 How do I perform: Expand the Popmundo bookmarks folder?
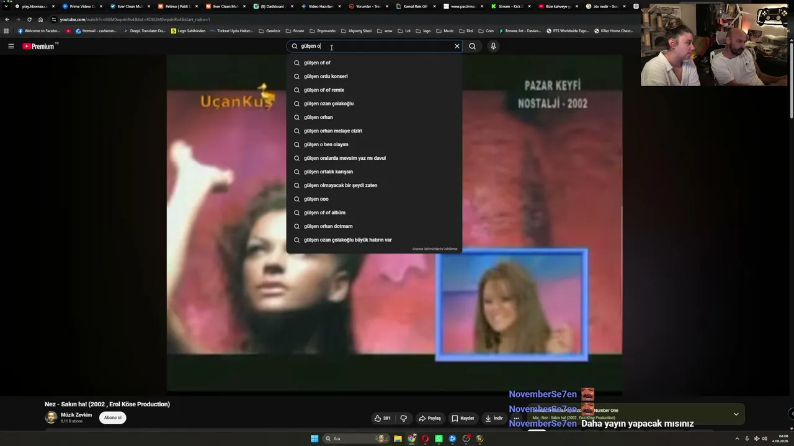click(x=323, y=31)
